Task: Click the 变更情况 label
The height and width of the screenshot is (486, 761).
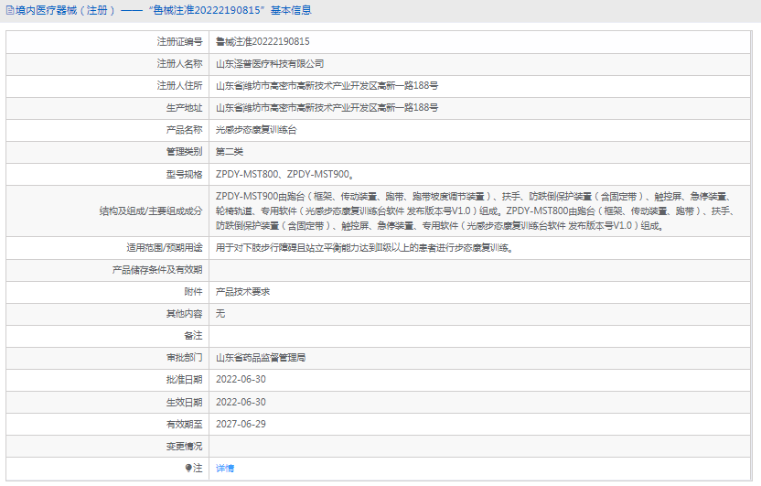Action: pyautogui.click(x=185, y=447)
